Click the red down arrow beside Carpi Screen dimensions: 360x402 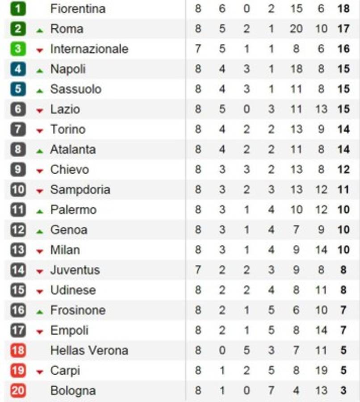pyautogui.click(x=40, y=372)
